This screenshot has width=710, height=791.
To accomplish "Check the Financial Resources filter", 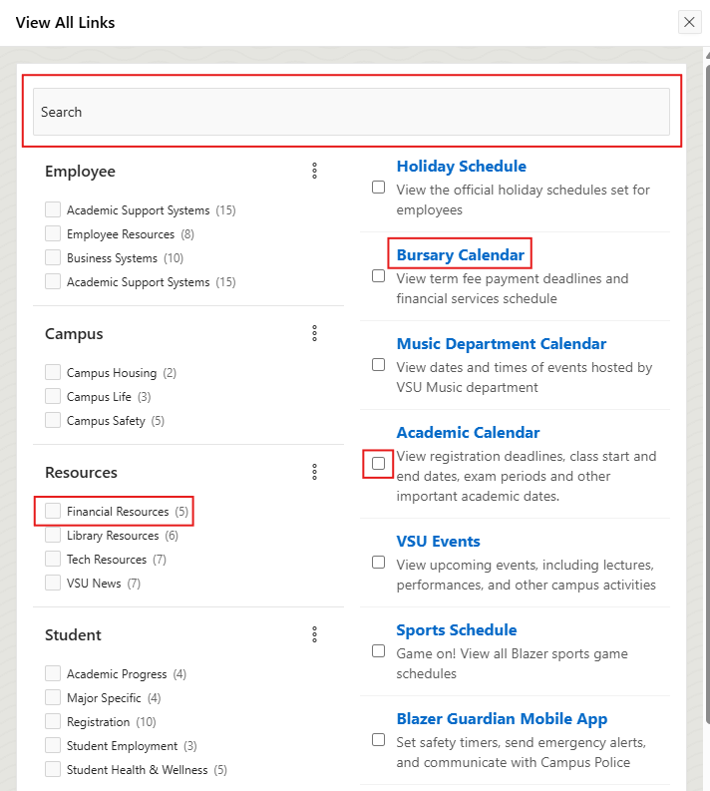I will click(53, 512).
